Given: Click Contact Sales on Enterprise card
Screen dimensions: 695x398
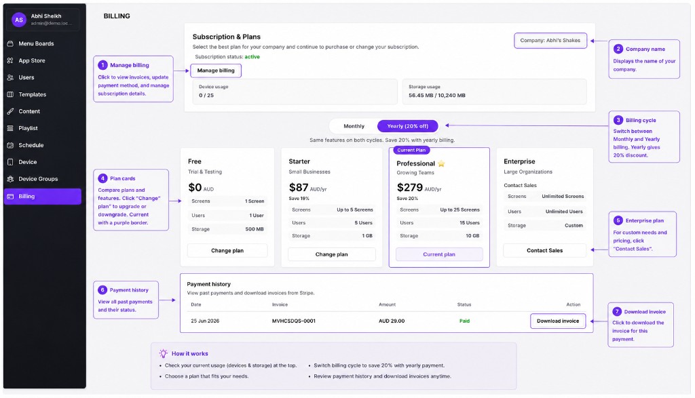Looking at the screenshot, I should point(544,250).
